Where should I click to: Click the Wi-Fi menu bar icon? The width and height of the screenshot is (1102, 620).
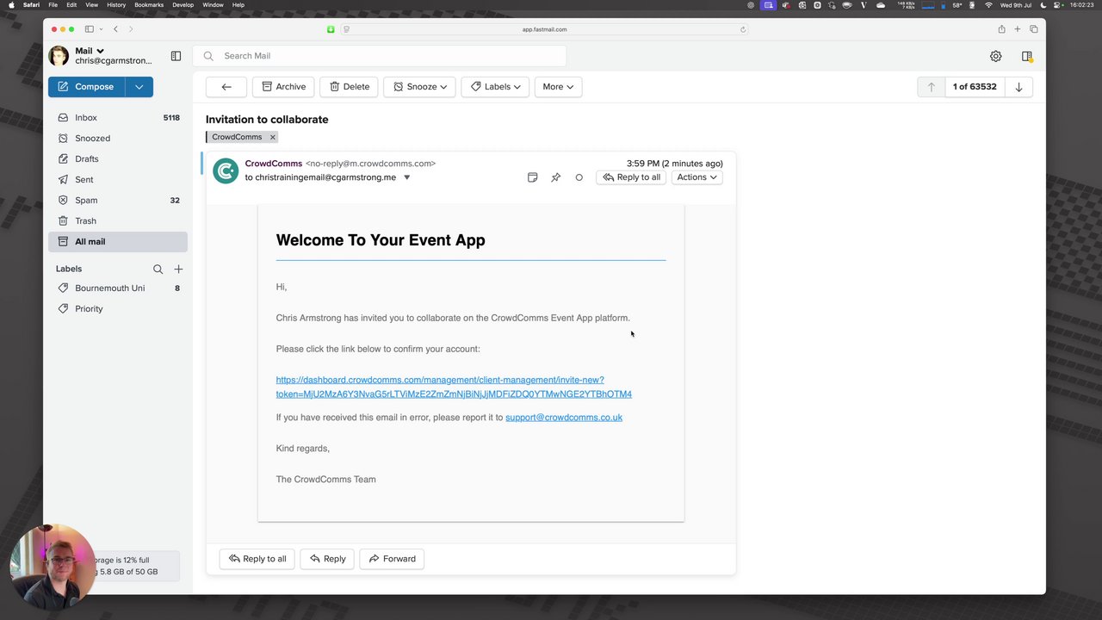click(x=988, y=5)
